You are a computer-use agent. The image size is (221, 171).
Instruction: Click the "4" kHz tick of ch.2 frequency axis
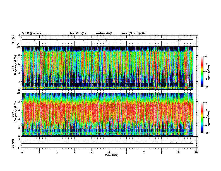click(20, 119)
